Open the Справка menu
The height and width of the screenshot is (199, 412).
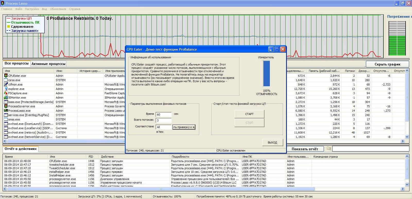[x=75, y=9]
